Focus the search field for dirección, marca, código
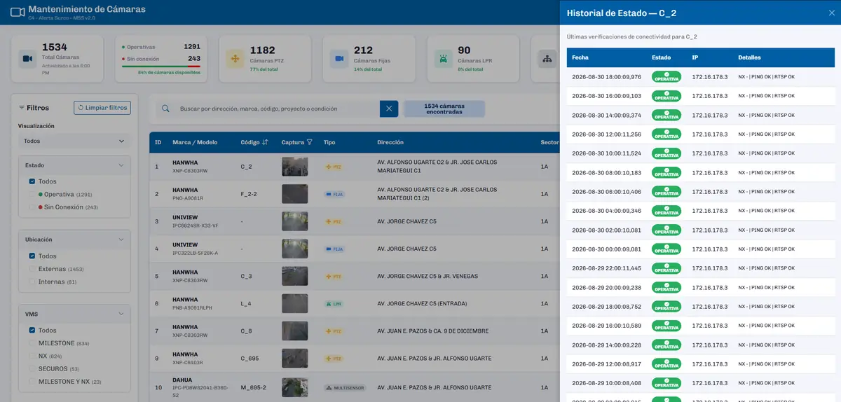 coord(277,109)
